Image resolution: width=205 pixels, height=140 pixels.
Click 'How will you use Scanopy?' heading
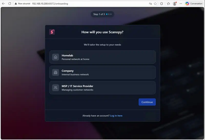coord(102,32)
